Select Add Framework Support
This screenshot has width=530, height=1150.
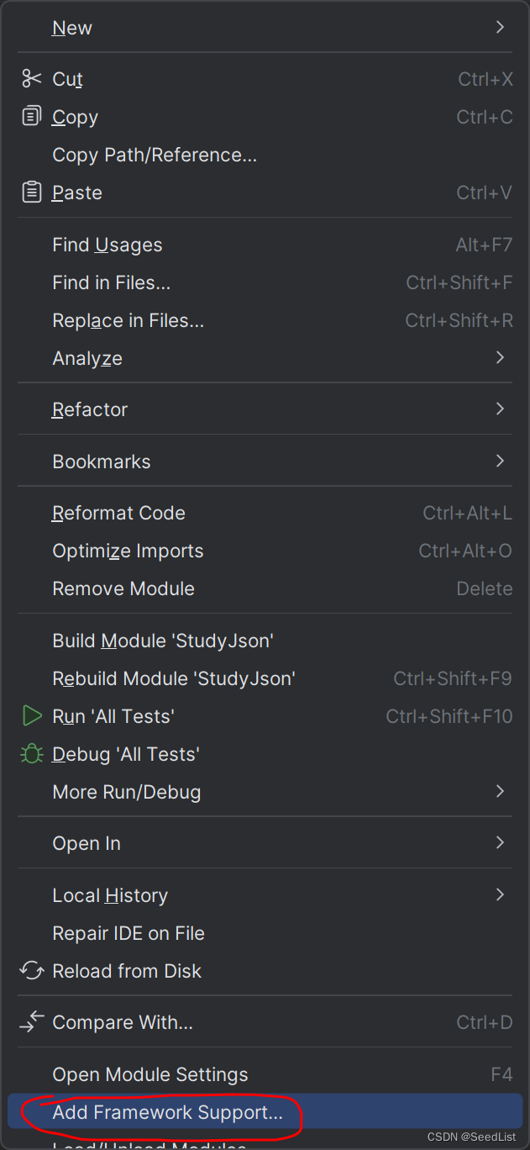[x=168, y=1112]
